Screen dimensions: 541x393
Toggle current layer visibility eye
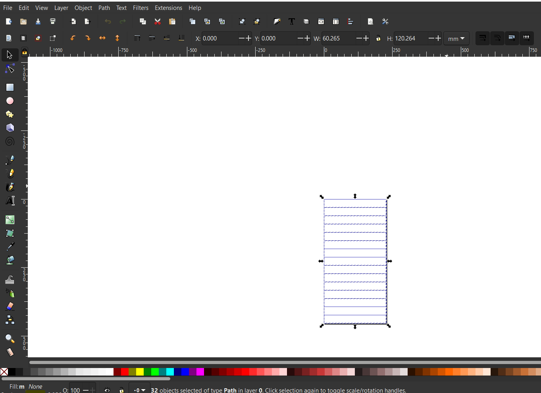coord(107,390)
